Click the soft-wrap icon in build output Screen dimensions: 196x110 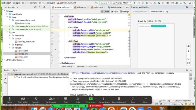tap(190, 75)
